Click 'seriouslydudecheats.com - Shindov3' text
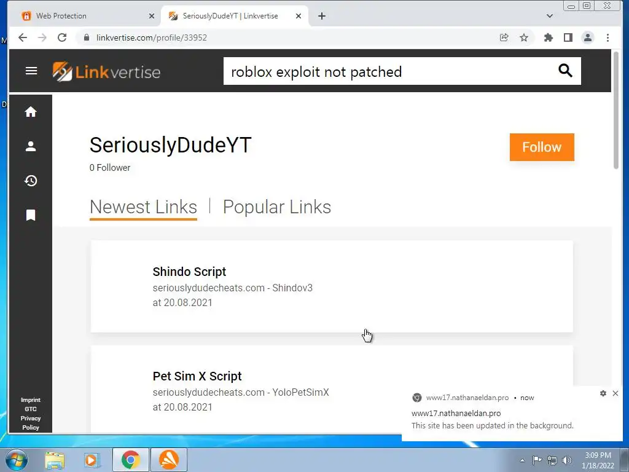 tap(233, 288)
